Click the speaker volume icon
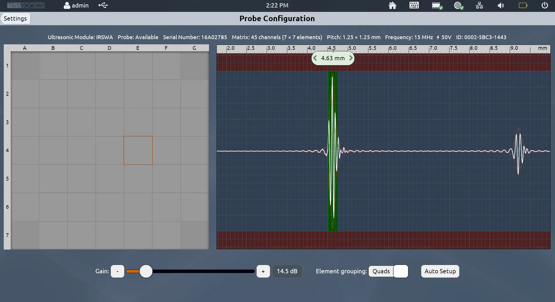The image size is (555, 302). [501, 6]
